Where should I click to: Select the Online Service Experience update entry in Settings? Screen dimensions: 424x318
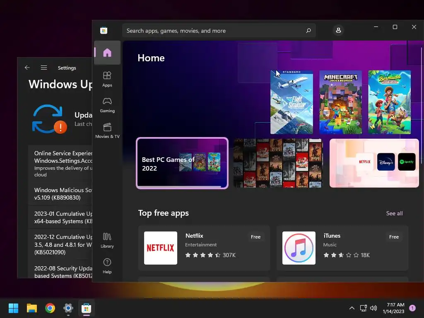pos(60,163)
